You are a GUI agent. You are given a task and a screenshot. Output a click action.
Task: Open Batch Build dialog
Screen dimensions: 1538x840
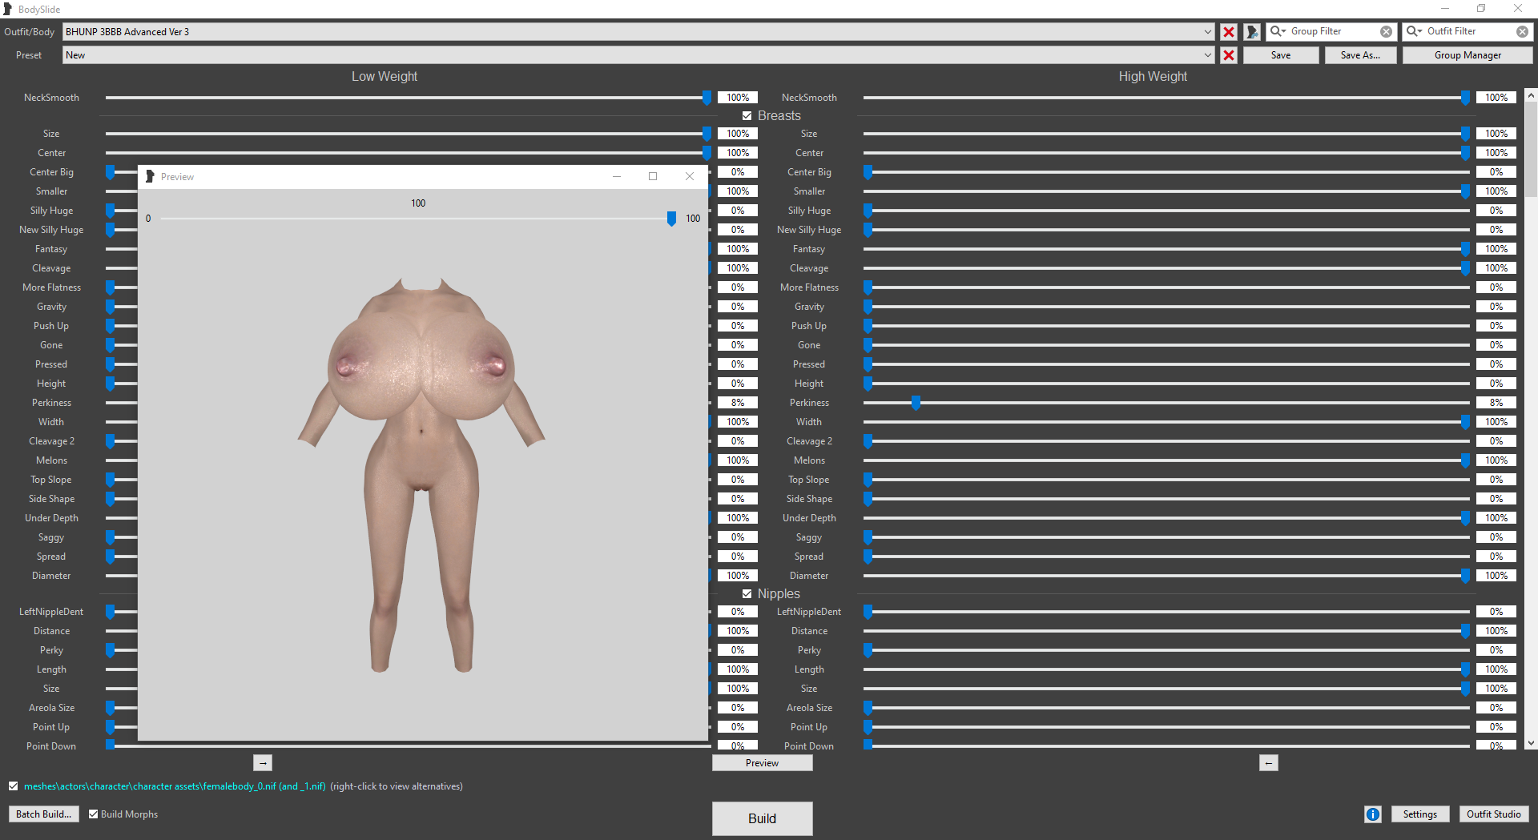[x=43, y=814]
